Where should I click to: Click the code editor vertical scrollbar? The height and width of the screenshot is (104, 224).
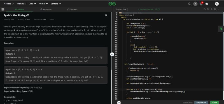223,52
